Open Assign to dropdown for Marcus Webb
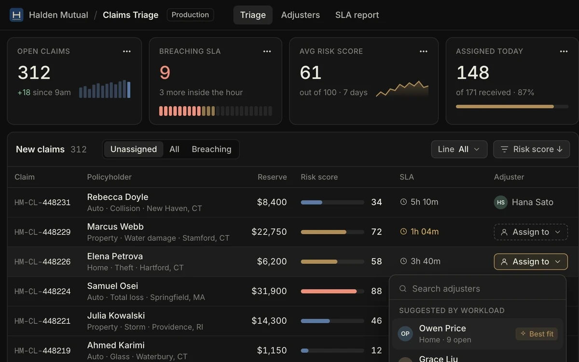The width and height of the screenshot is (579, 362). point(531,232)
